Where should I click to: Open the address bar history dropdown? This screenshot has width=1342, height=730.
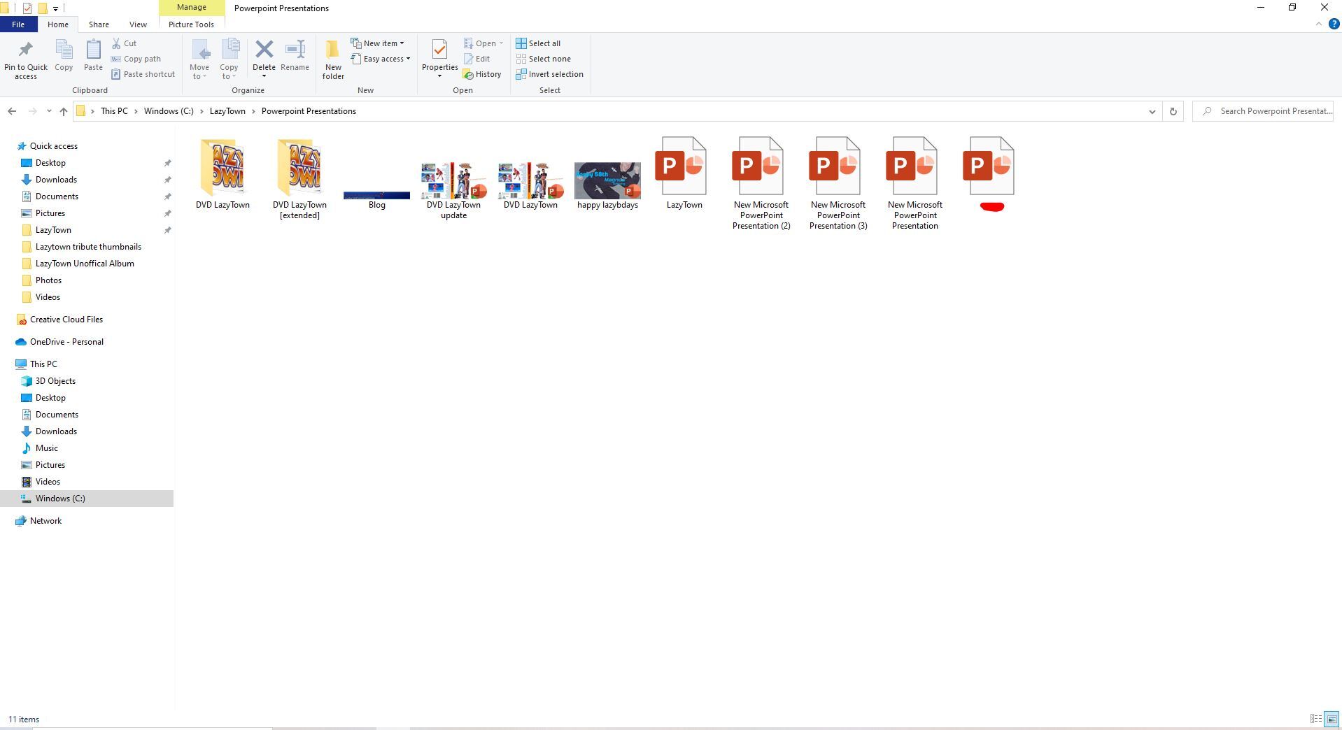(x=1152, y=111)
